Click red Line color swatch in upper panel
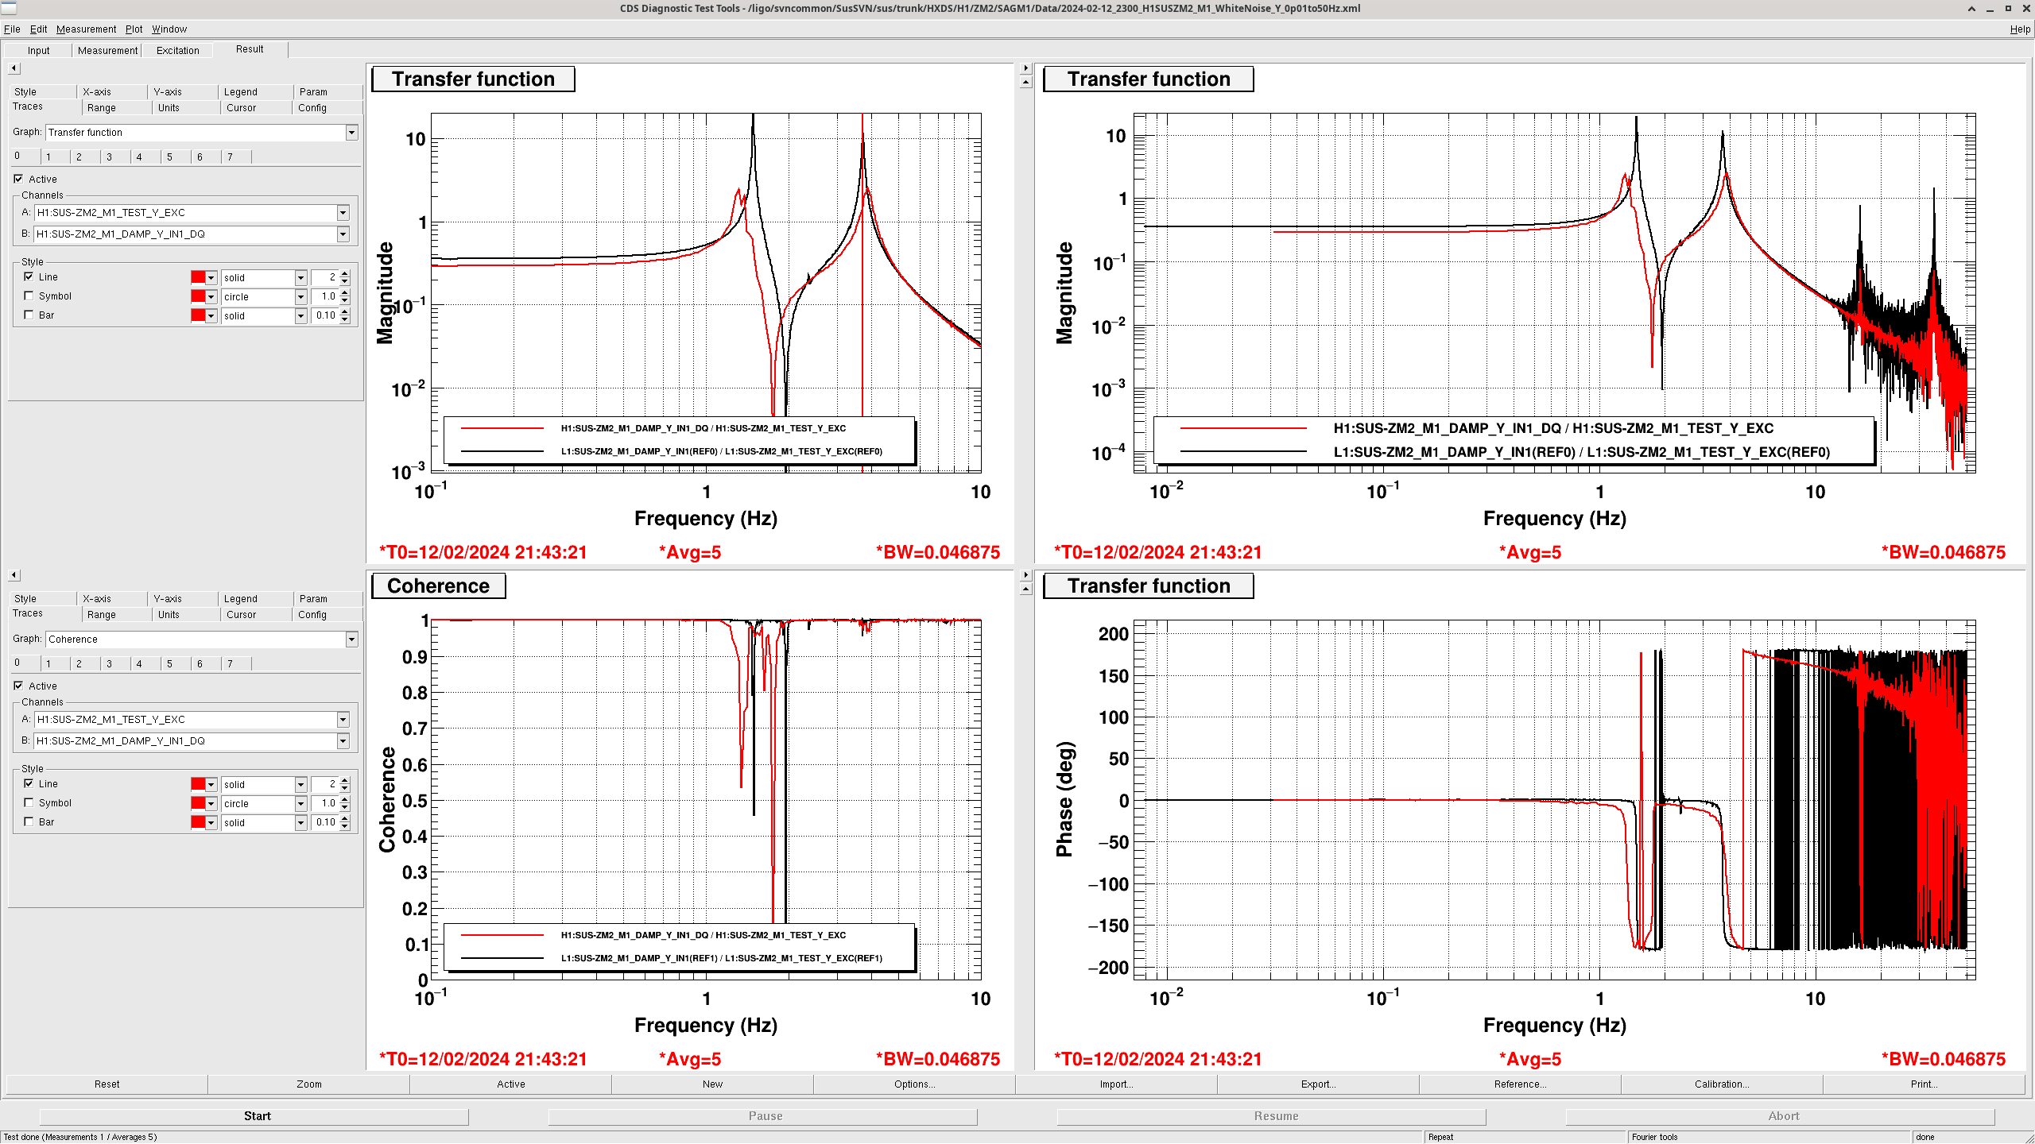 (x=198, y=277)
